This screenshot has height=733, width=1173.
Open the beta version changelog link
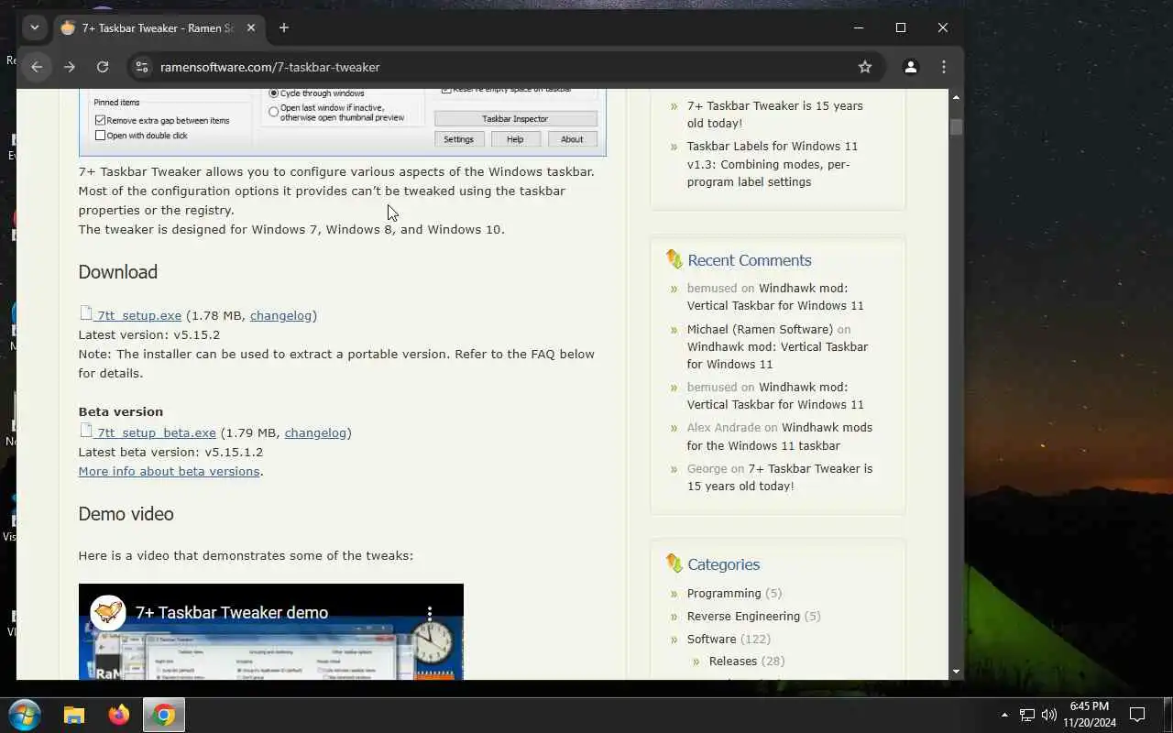315,432
